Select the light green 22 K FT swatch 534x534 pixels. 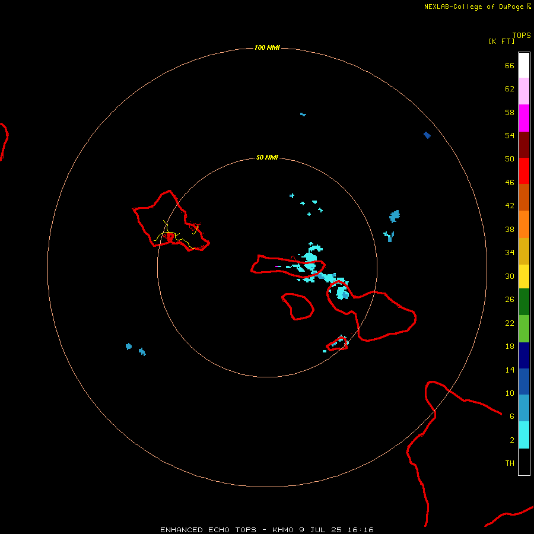point(524,329)
